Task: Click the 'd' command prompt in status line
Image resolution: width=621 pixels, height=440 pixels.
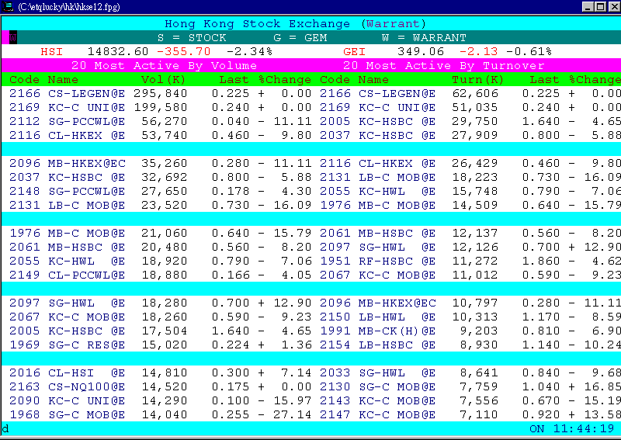Action: pyautogui.click(x=5, y=429)
